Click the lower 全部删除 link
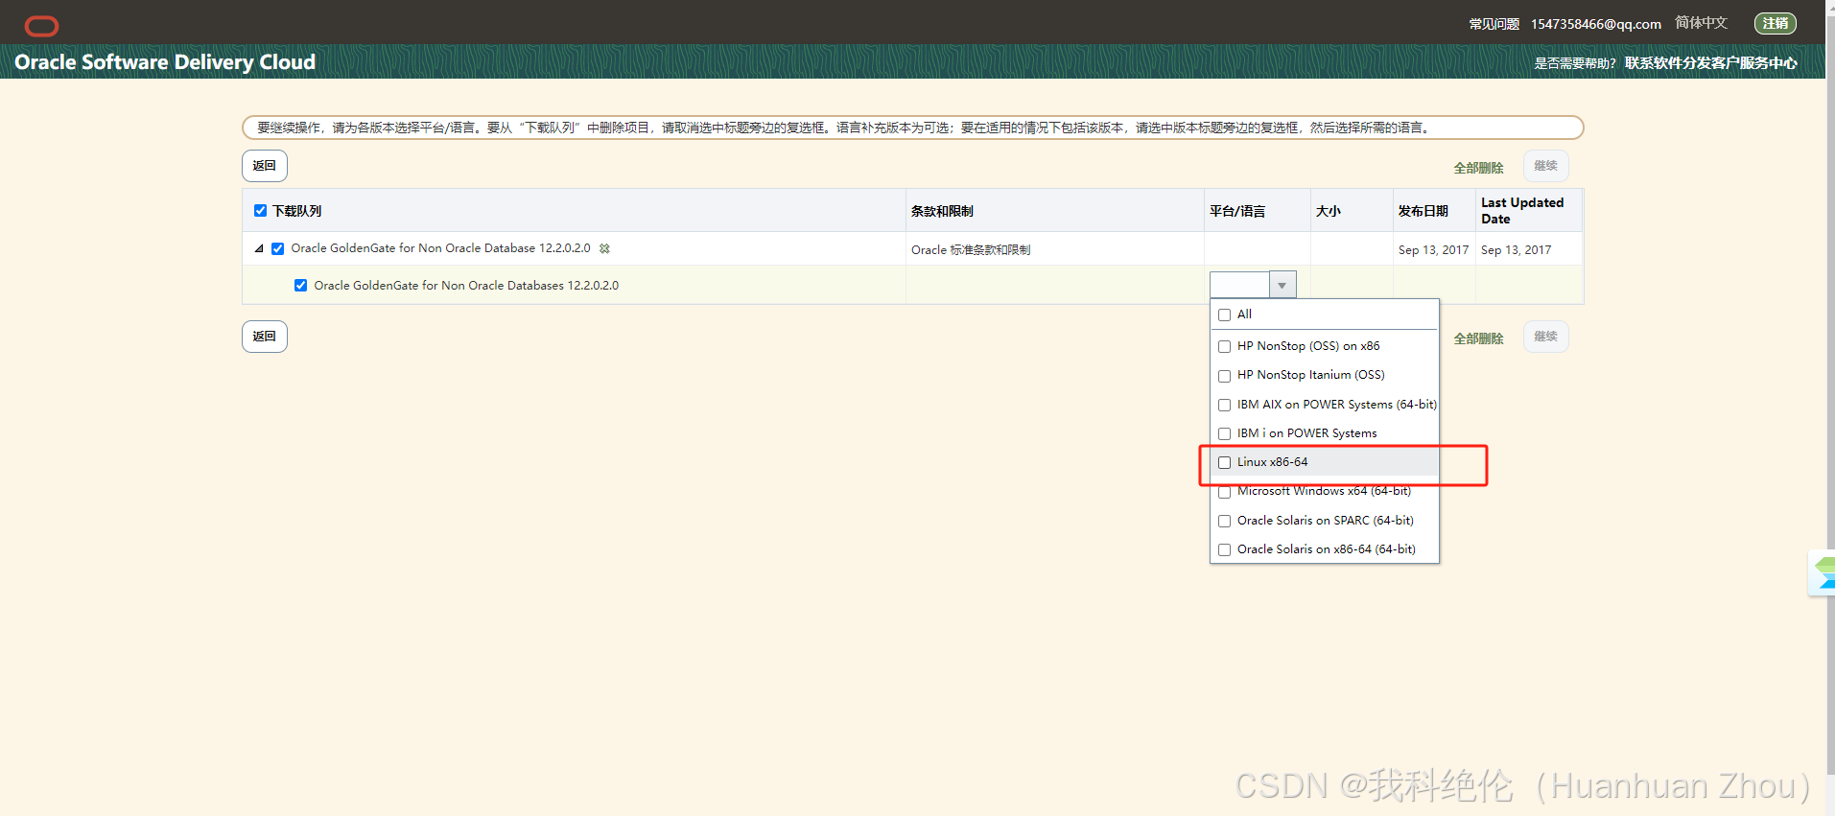This screenshot has height=816, width=1835. (x=1478, y=338)
